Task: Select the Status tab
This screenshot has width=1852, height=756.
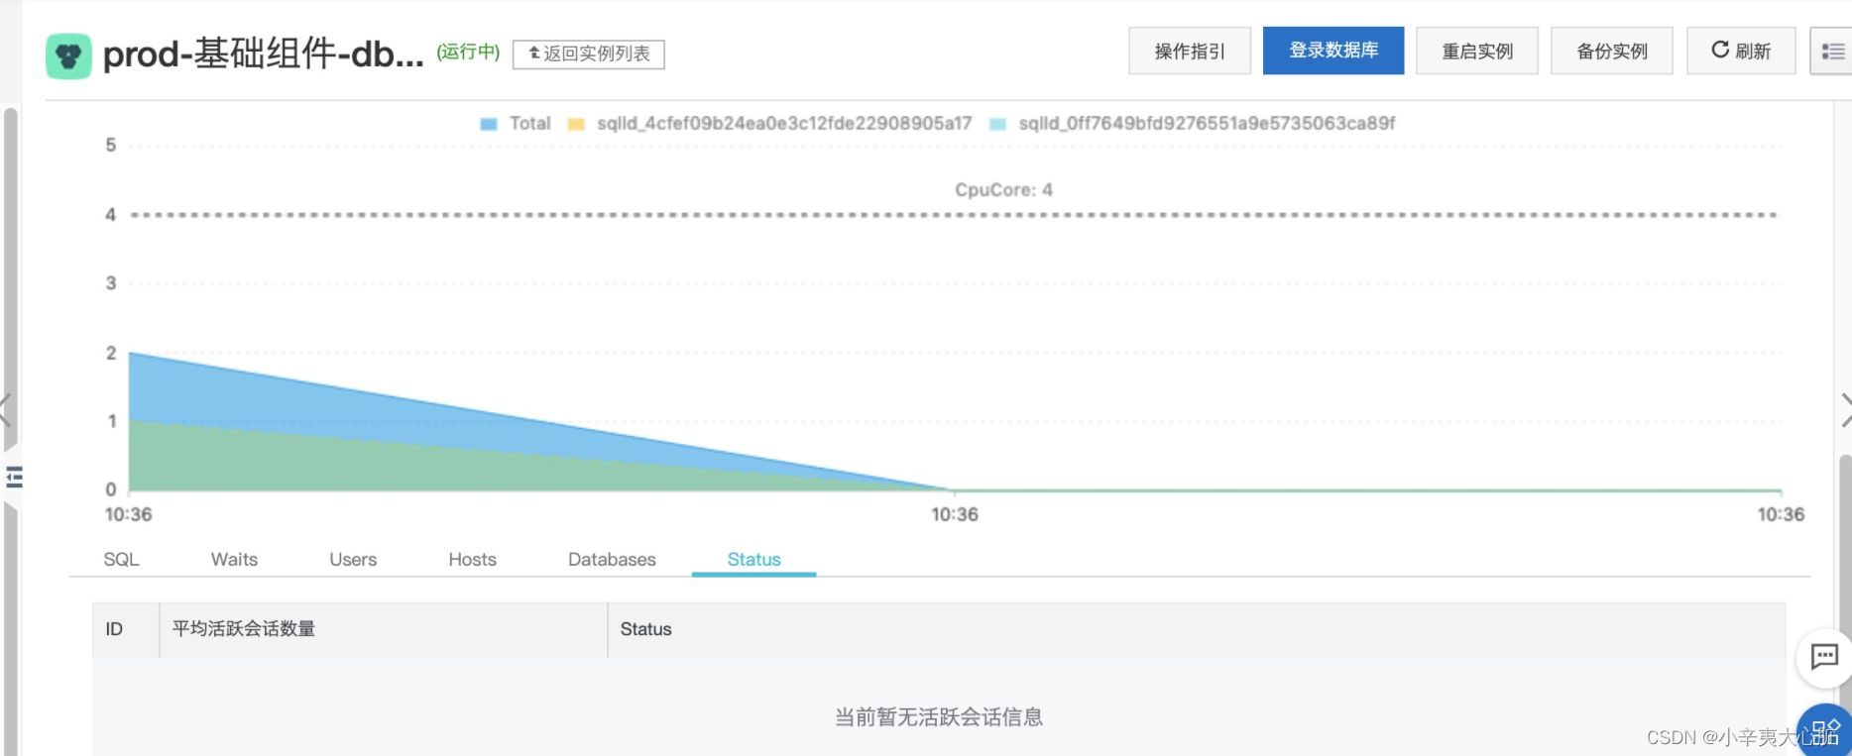Action: (753, 559)
